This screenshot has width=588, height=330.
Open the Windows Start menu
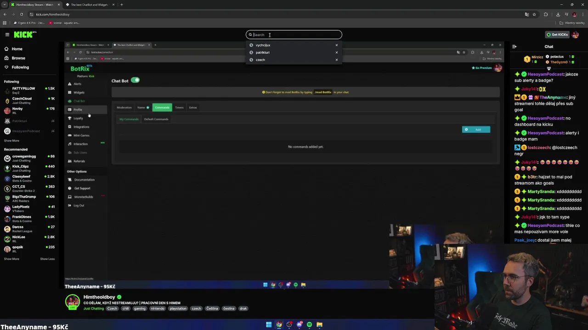(x=269, y=324)
